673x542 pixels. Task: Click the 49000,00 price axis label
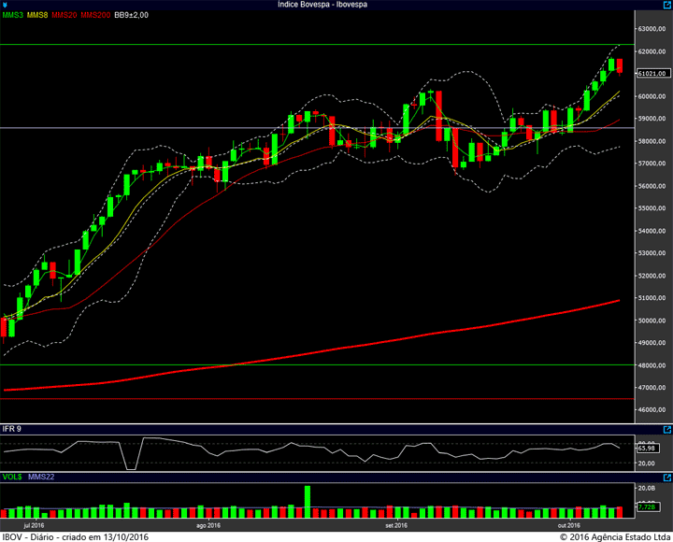tap(652, 343)
